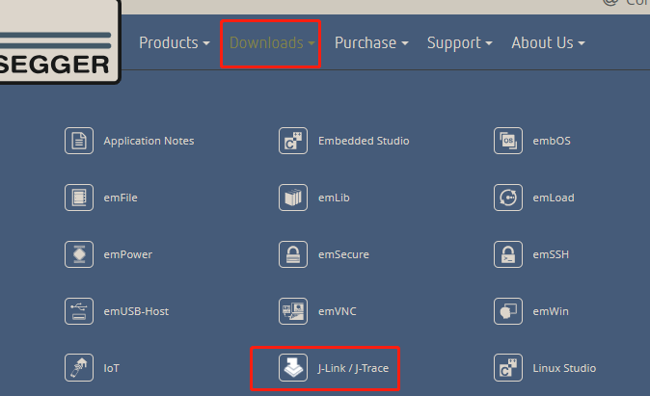
Task: Click the emSSH padlock icon
Action: (x=508, y=254)
